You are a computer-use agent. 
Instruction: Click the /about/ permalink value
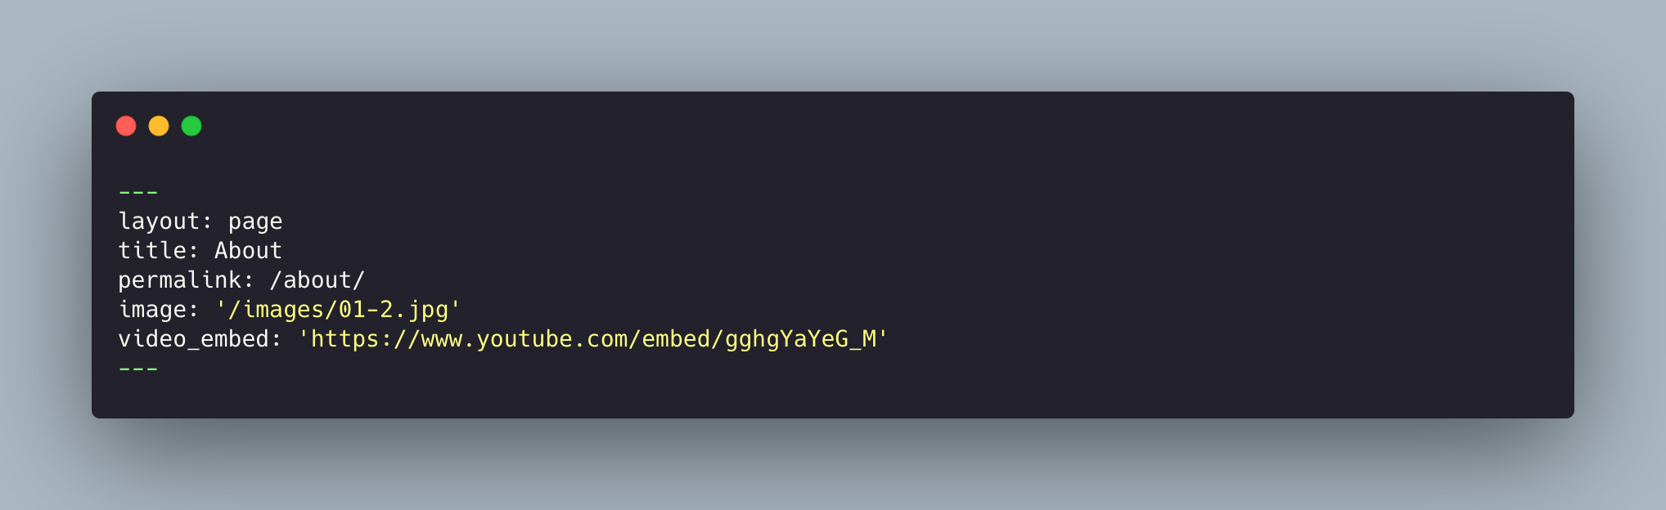tap(317, 280)
